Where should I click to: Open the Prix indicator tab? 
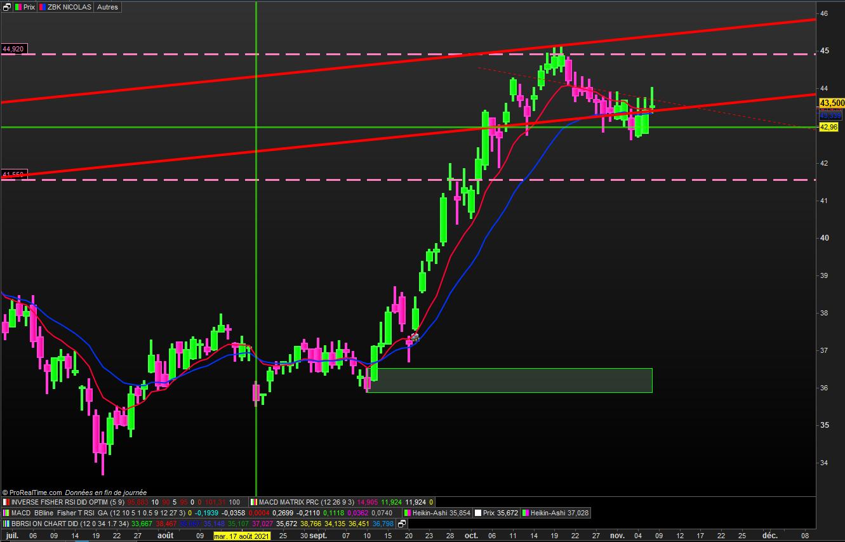tap(25, 7)
